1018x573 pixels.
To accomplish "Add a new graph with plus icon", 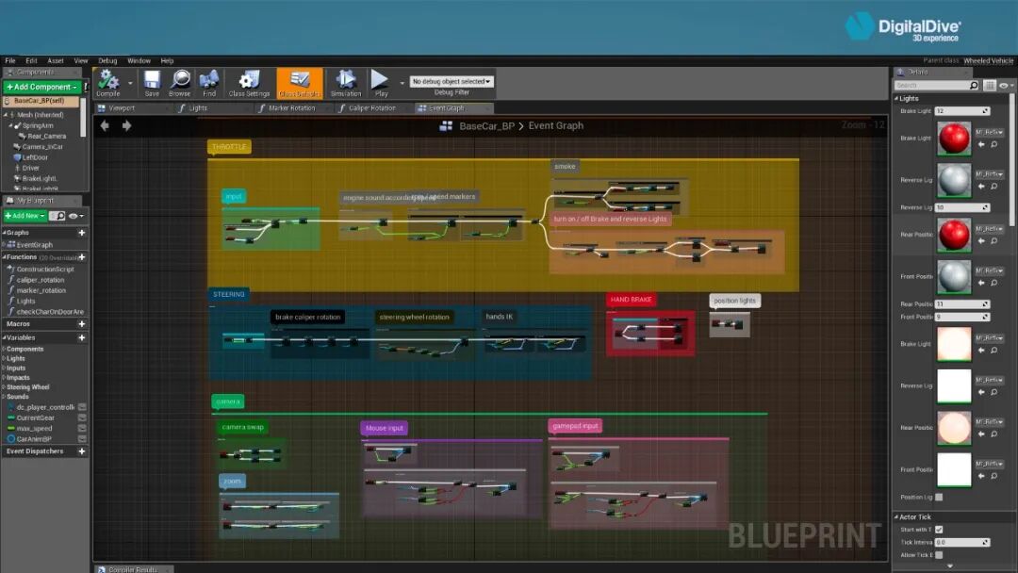I will click(82, 233).
